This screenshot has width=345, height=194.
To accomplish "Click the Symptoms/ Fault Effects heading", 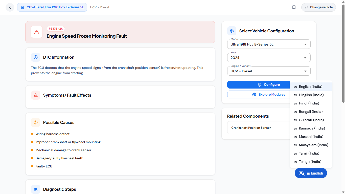I will tap(67, 95).
